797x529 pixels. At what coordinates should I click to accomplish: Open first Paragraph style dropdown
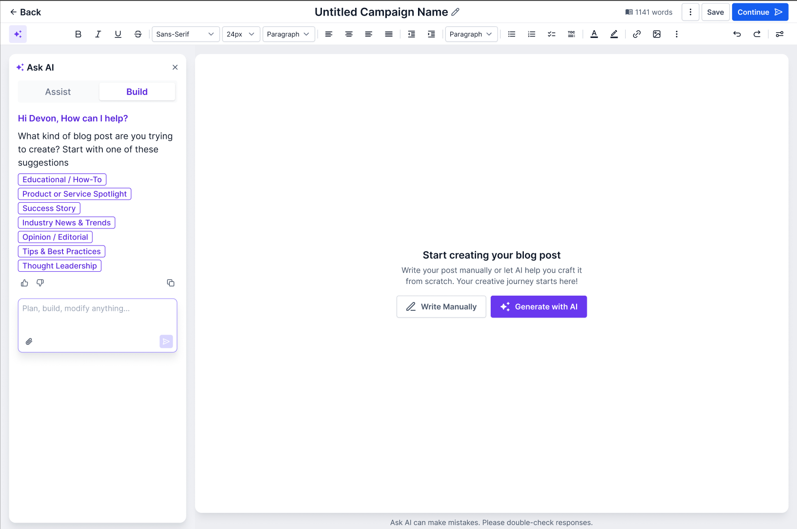(289, 34)
